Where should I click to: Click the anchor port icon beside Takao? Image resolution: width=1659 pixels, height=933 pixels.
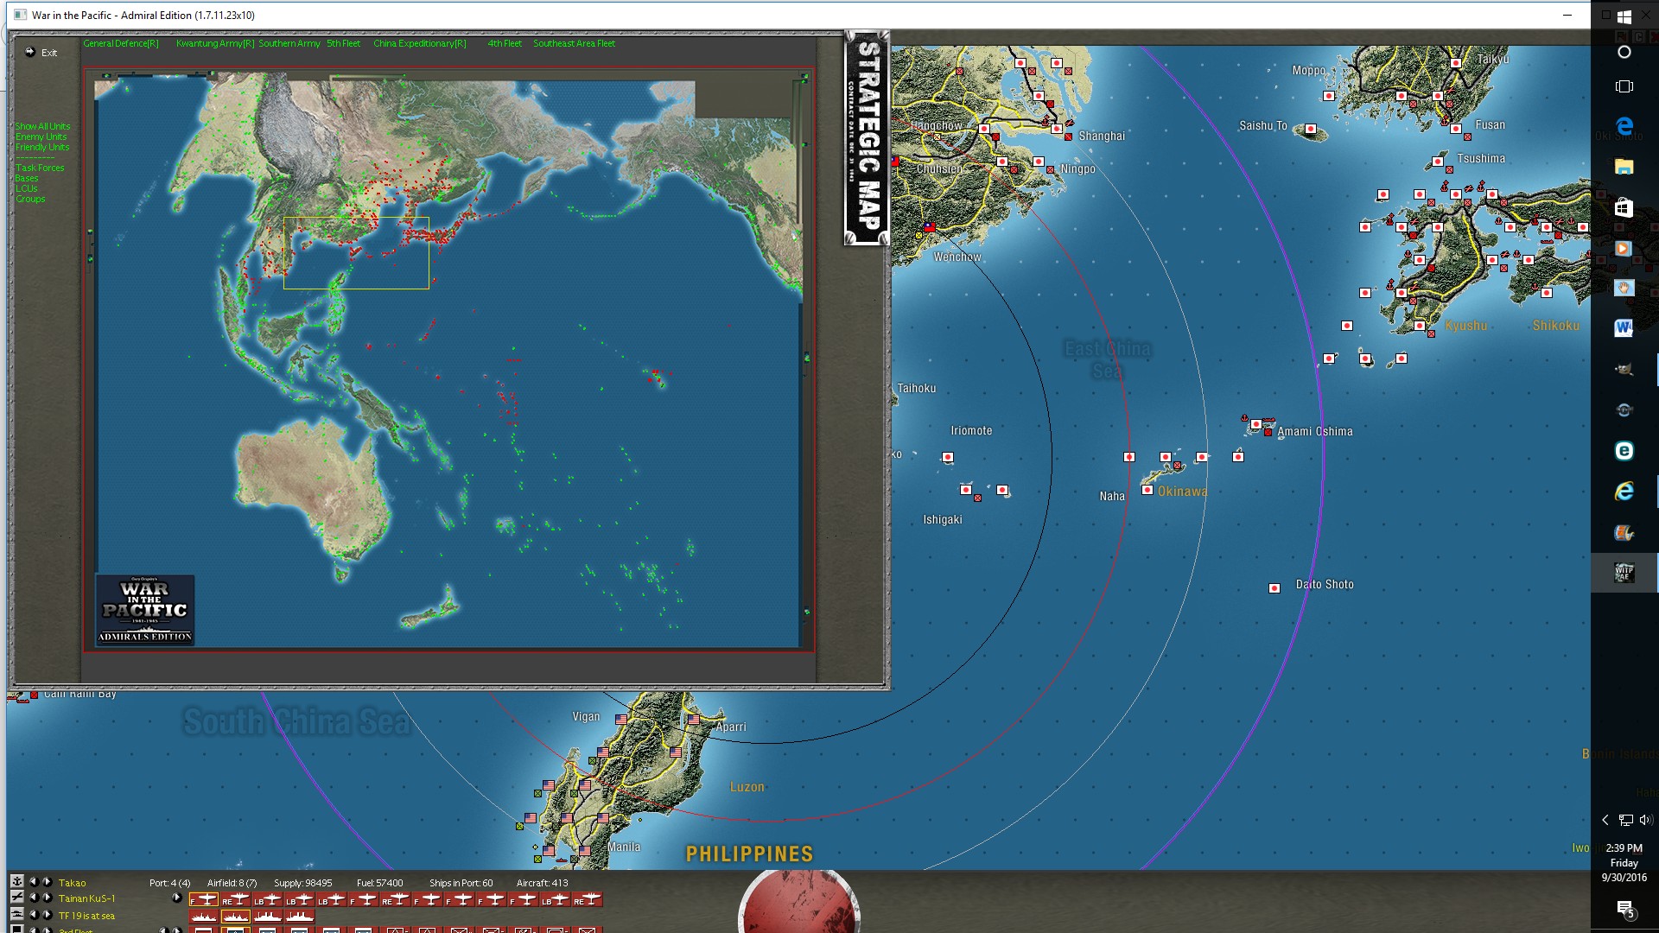tap(16, 881)
